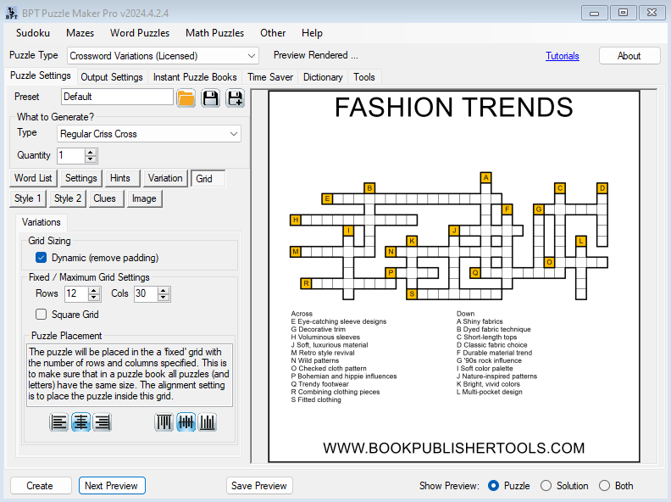Screen dimensions: 671x502
Task: Open the Hints settings tab
Action: 120,178
